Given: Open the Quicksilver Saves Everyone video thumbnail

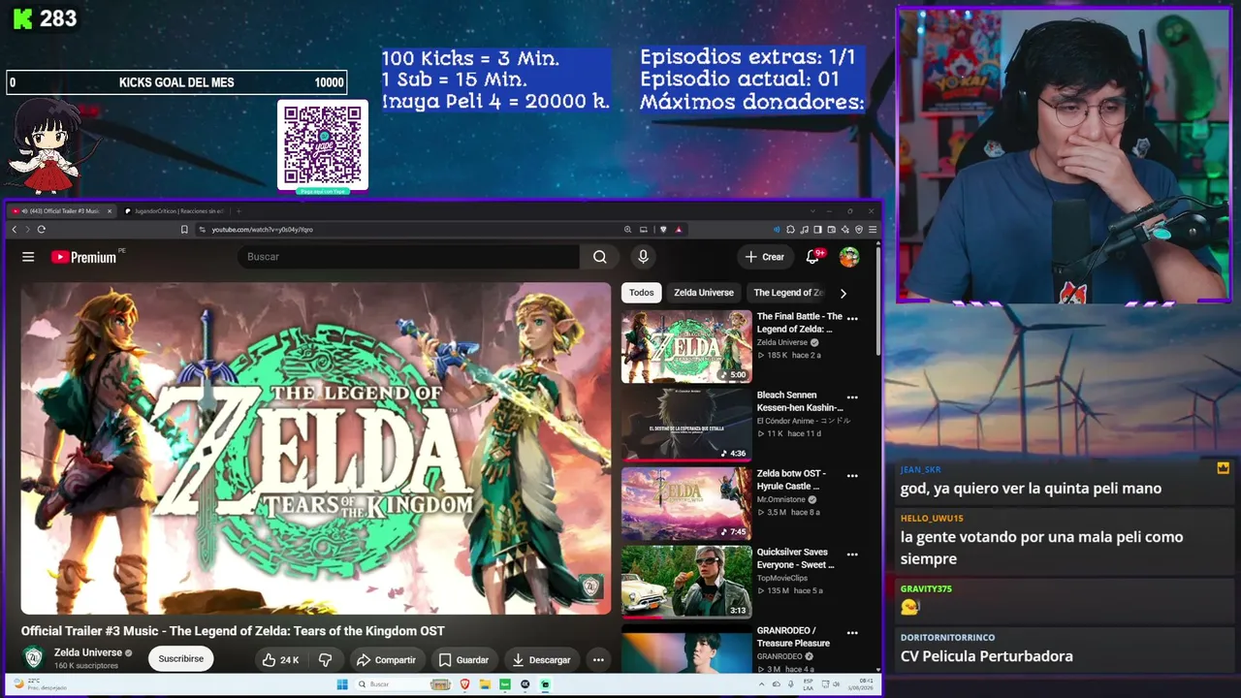Looking at the screenshot, I should tap(686, 583).
